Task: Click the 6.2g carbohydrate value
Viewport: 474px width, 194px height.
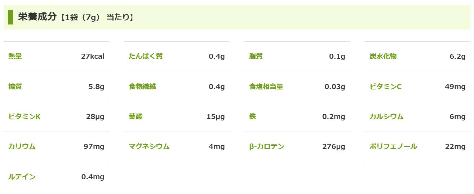Action: point(457,56)
